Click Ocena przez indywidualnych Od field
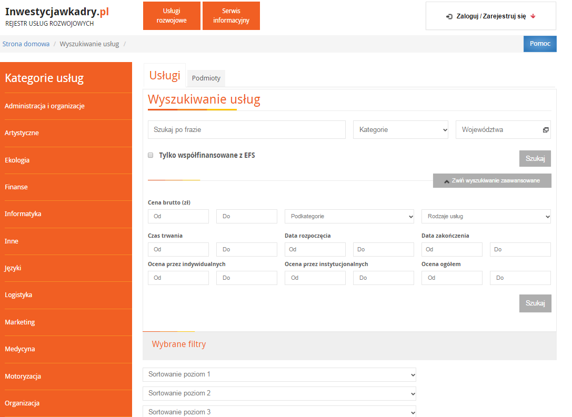 coord(178,278)
